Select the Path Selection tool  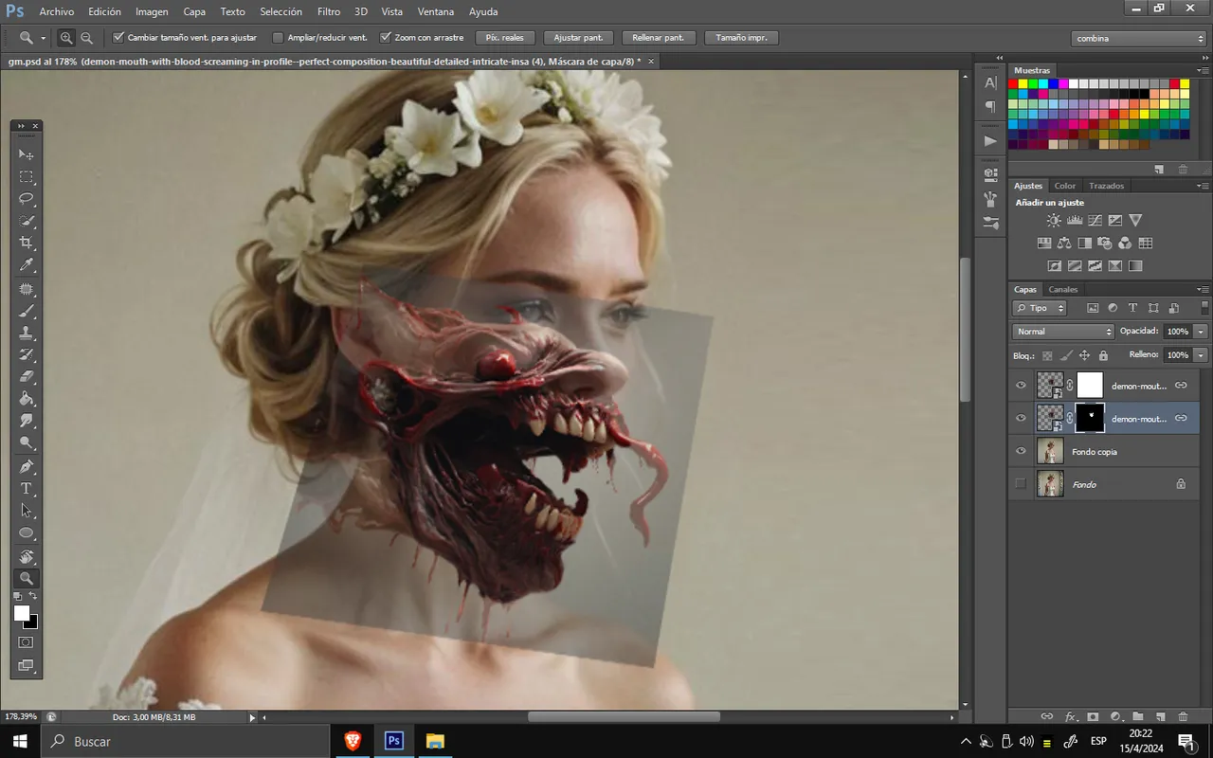(x=27, y=512)
